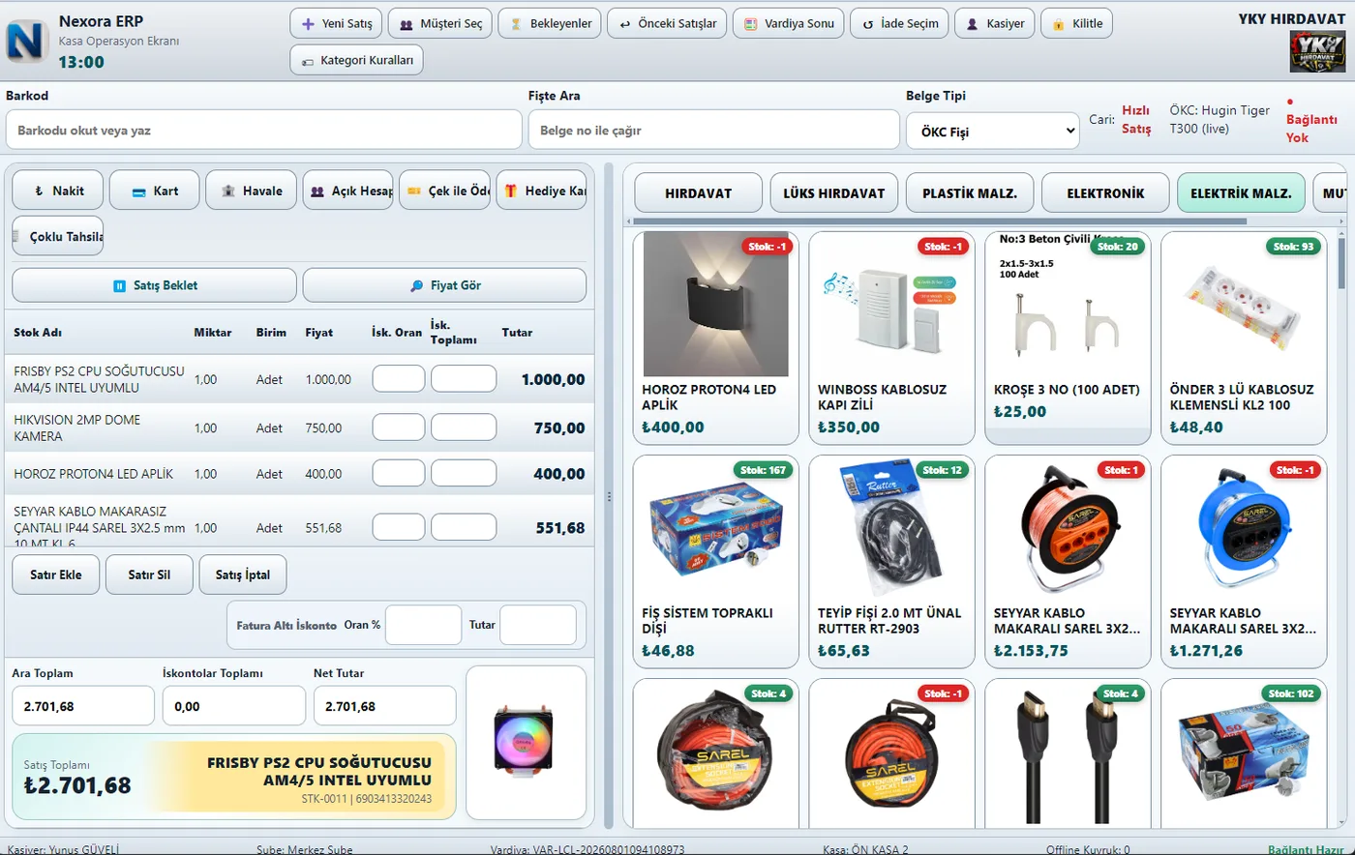Click "Kasiyer: Yunus GÜVELİ" in status bar
Viewport: 1355px width, 855px height.
point(63,849)
